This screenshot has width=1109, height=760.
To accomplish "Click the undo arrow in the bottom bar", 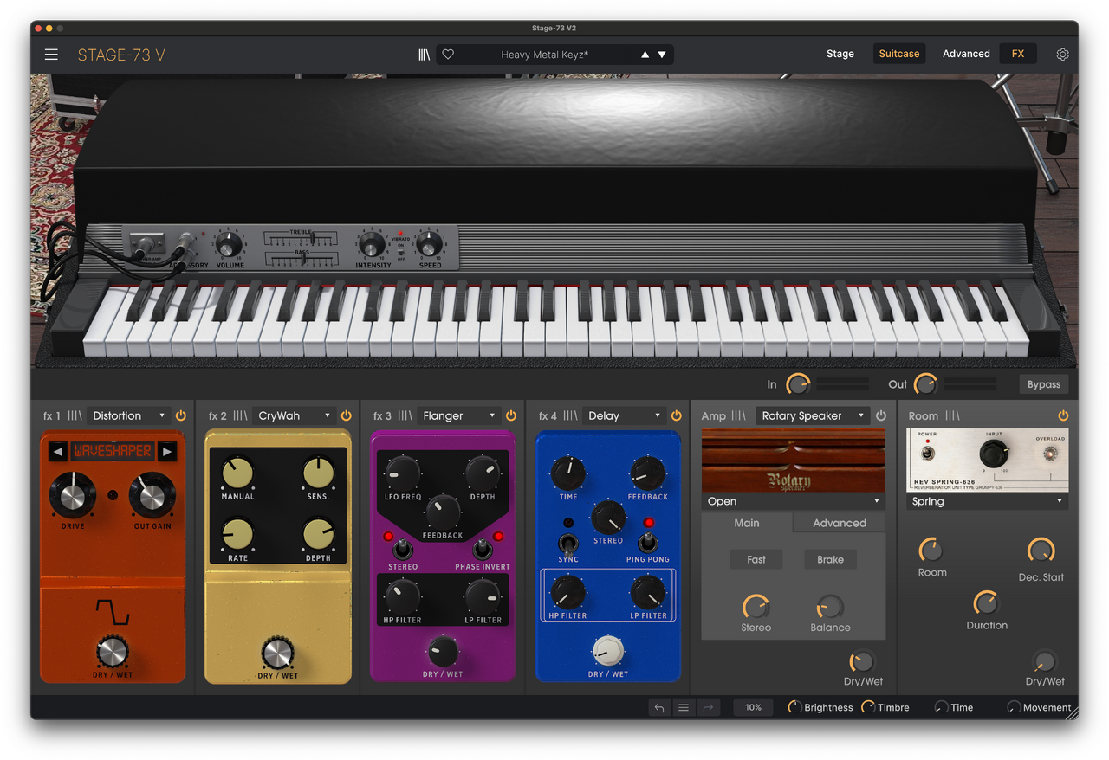I will tap(659, 707).
